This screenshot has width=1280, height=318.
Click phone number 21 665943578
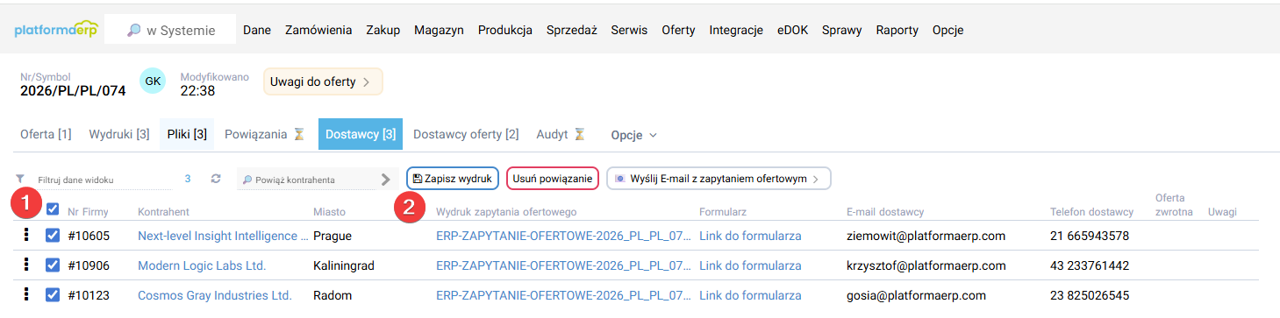pyautogui.click(x=1090, y=236)
